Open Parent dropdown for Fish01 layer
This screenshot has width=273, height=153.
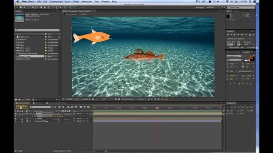pos(82,114)
